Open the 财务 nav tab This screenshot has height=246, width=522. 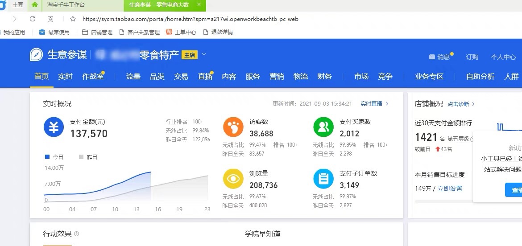coord(325,77)
